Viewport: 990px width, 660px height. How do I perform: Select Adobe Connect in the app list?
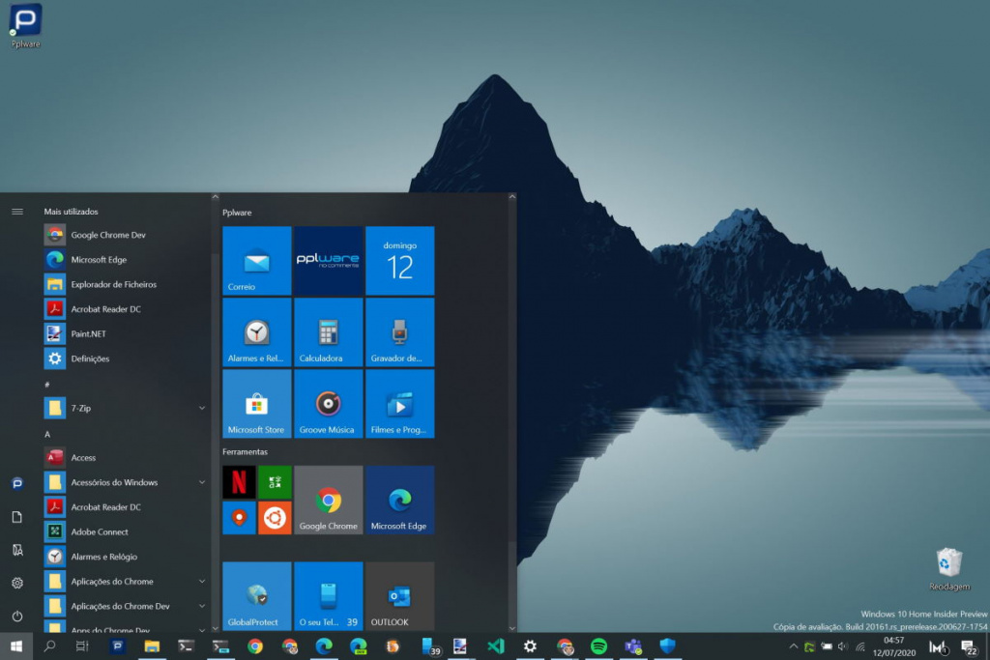click(x=99, y=531)
